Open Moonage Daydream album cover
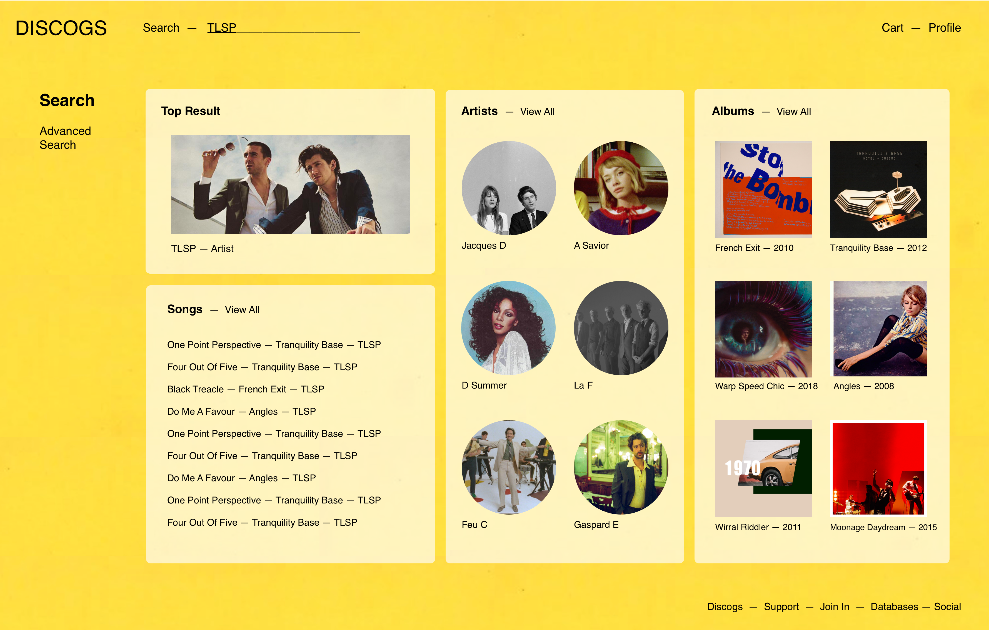 tap(878, 468)
